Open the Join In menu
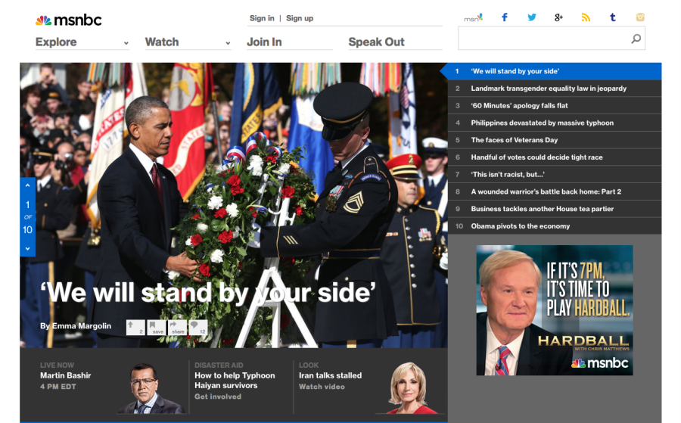The image size is (681, 423). [x=264, y=42]
